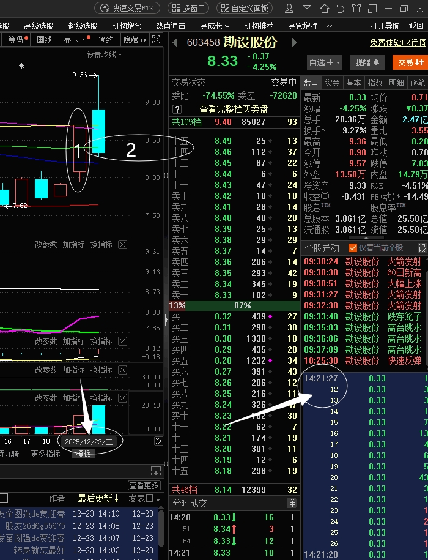Viewport: 428px width, 560px height.
Task: Switch to the 指数 tab
Action: click(x=375, y=83)
